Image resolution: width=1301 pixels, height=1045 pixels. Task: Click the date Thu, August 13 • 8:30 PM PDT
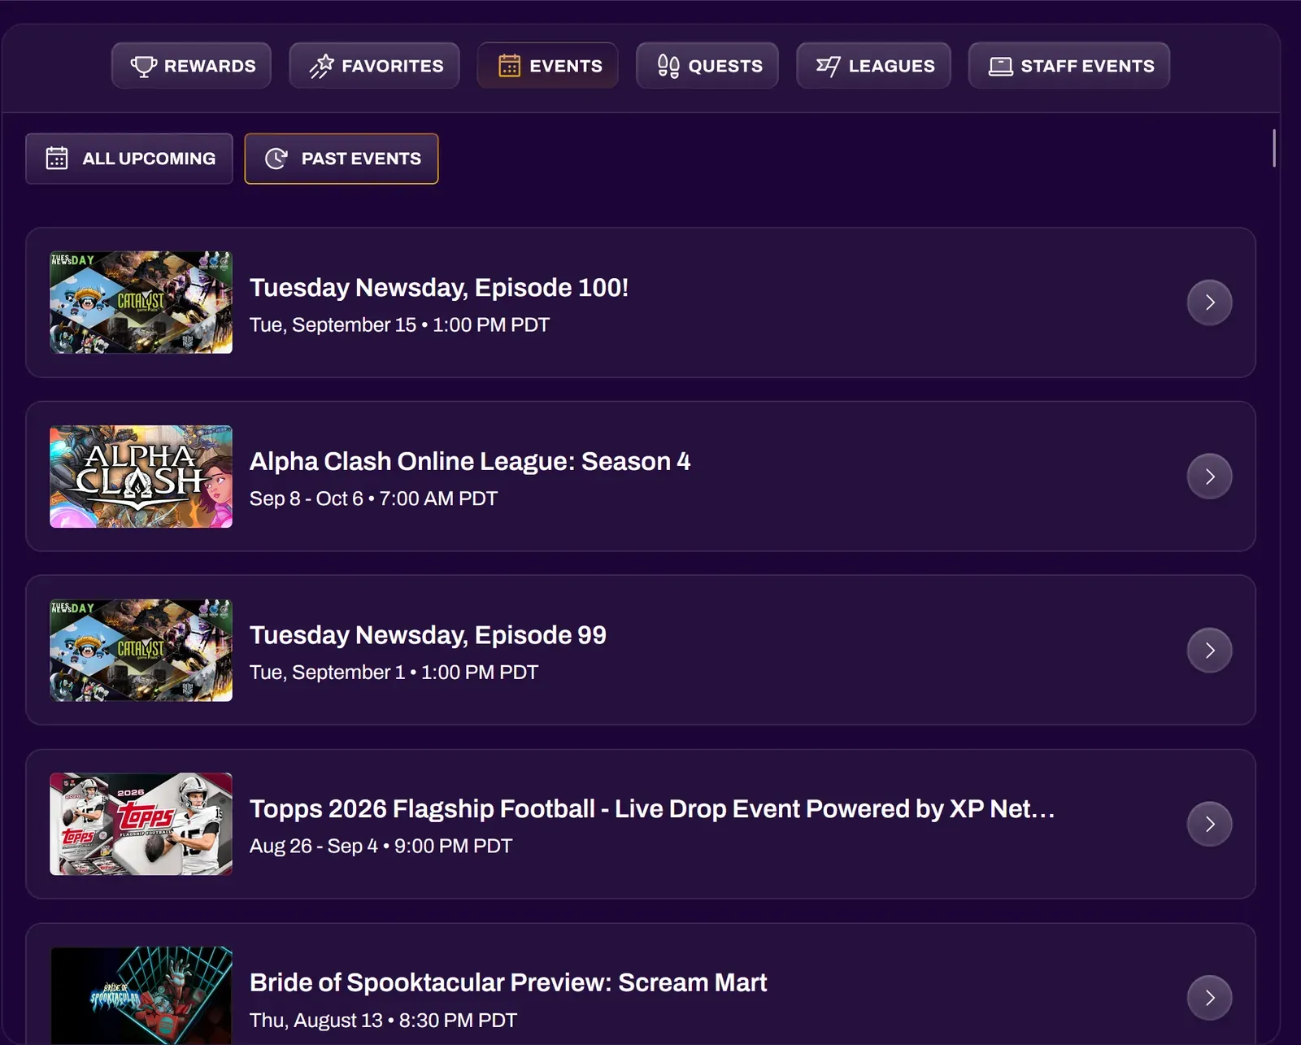(x=383, y=1021)
